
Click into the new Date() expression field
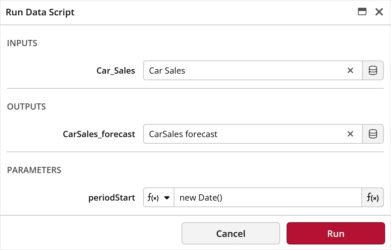(x=268, y=198)
